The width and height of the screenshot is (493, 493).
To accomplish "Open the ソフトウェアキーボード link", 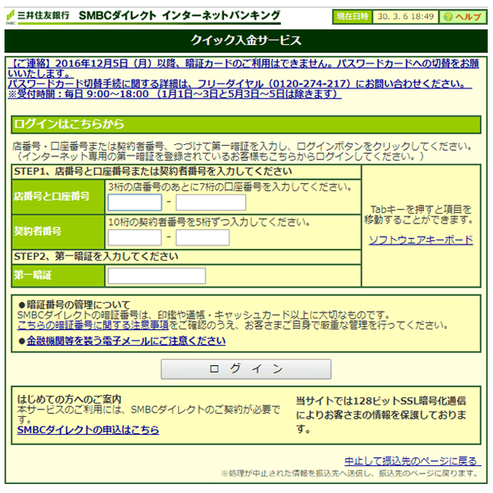I will tap(421, 241).
